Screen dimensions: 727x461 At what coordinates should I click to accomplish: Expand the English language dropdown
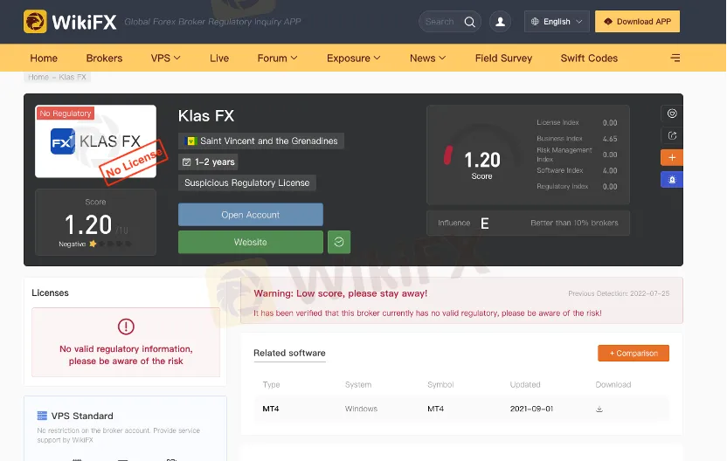pyautogui.click(x=556, y=22)
